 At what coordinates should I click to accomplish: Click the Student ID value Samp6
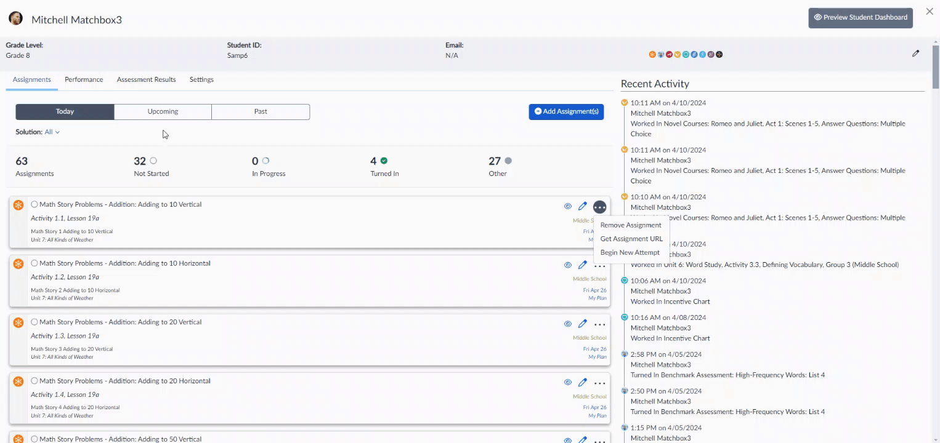click(237, 55)
